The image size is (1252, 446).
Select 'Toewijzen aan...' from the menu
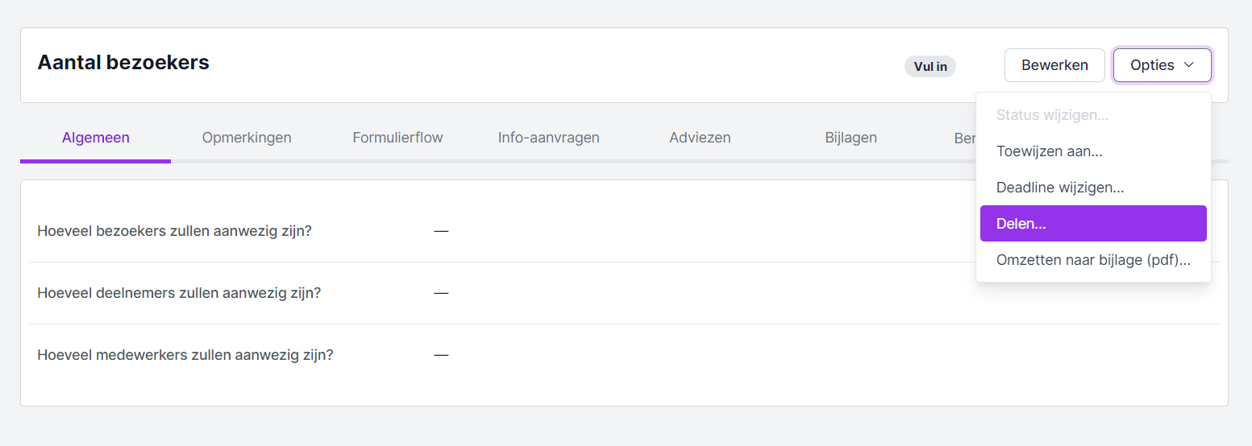(1049, 151)
